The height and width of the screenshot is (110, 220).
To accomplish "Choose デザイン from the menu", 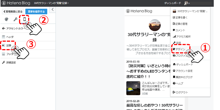I will click(190, 49).
